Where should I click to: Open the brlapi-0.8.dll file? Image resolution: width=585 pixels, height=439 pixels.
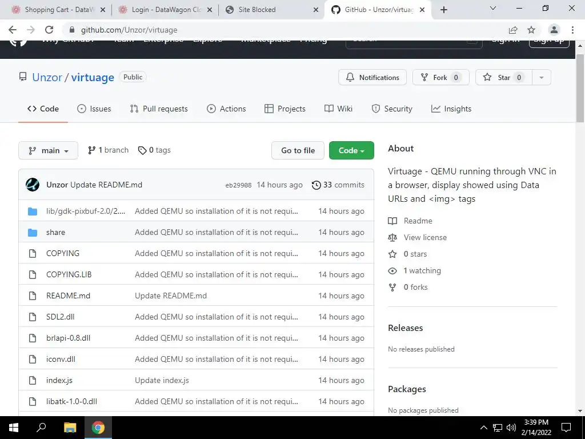click(69, 338)
